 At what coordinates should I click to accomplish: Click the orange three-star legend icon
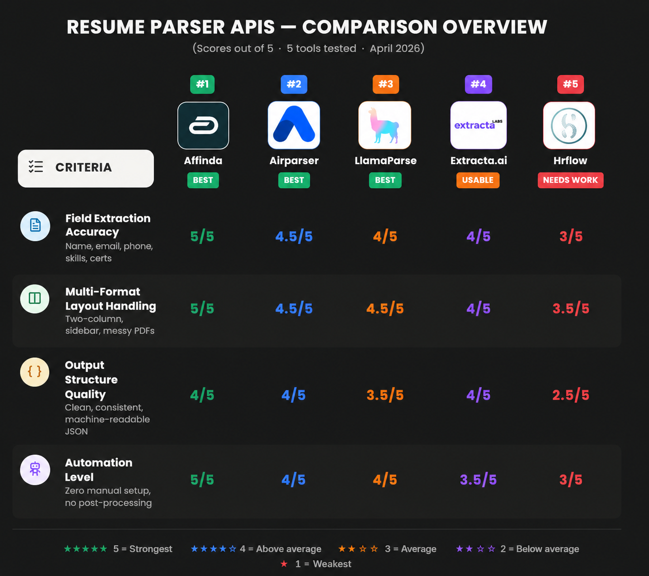pos(358,549)
